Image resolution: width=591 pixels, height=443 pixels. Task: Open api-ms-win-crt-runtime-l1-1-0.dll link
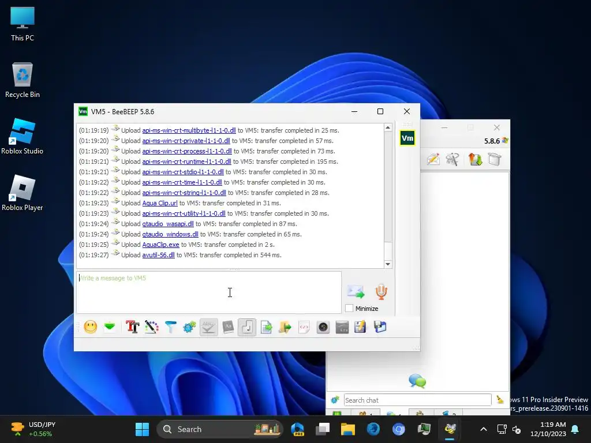pyautogui.click(x=186, y=162)
